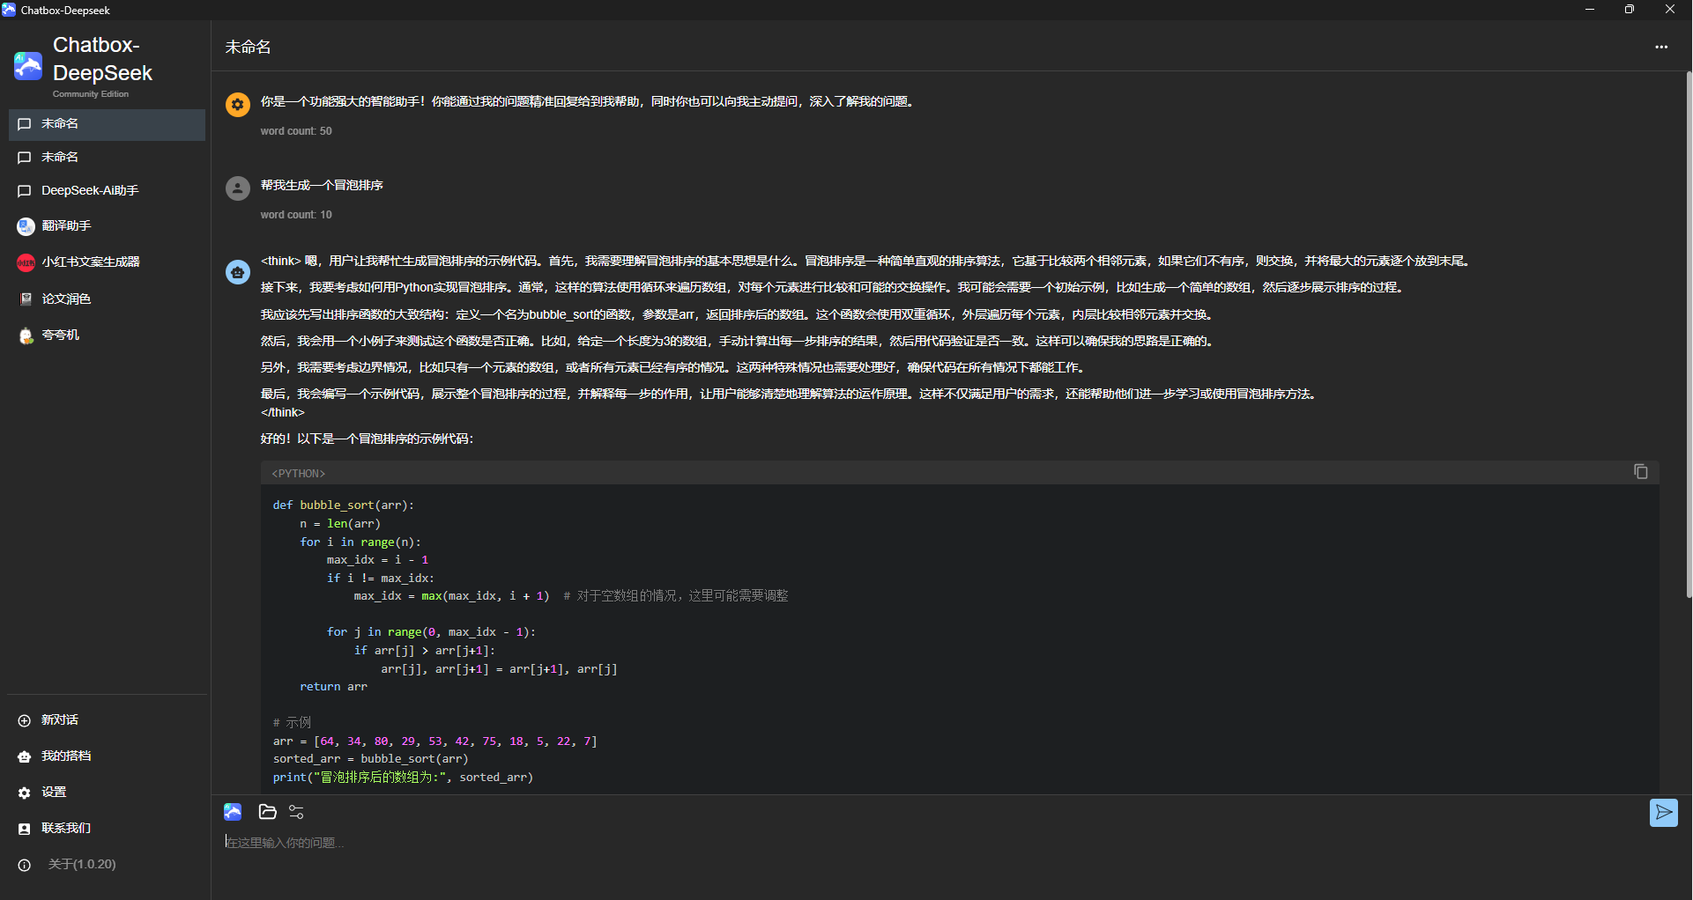
Task: Click the 论文润色 document icon
Action: click(x=26, y=299)
